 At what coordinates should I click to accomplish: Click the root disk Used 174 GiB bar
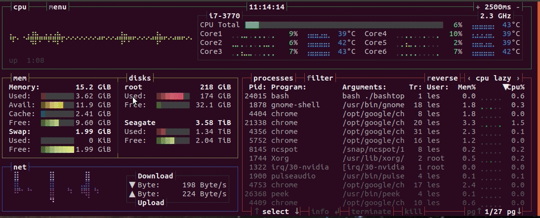[173, 96]
